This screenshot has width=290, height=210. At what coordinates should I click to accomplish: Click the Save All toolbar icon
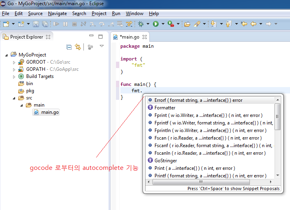pyautogui.click(x=45, y=24)
